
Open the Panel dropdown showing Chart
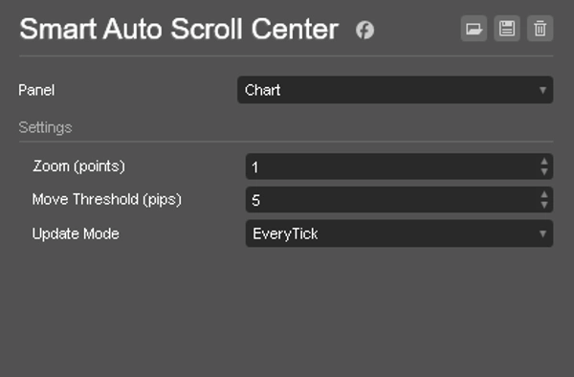click(395, 90)
